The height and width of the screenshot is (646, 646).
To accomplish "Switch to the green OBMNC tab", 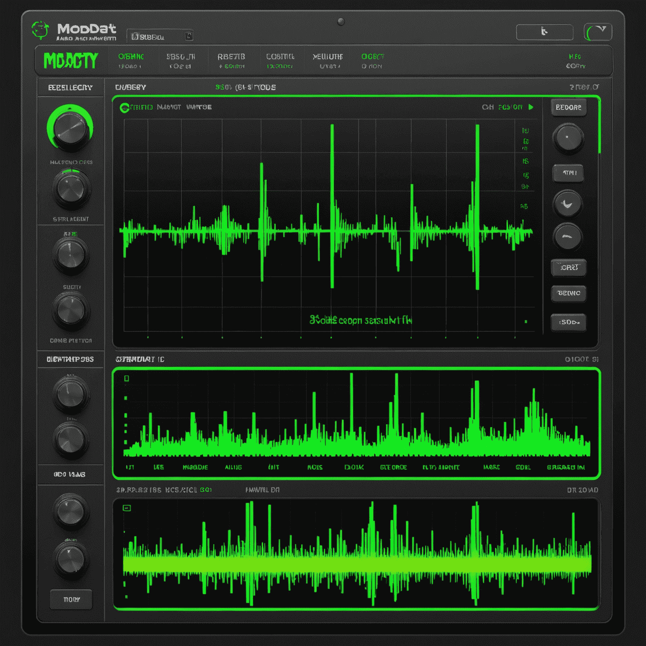I will (x=131, y=61).
